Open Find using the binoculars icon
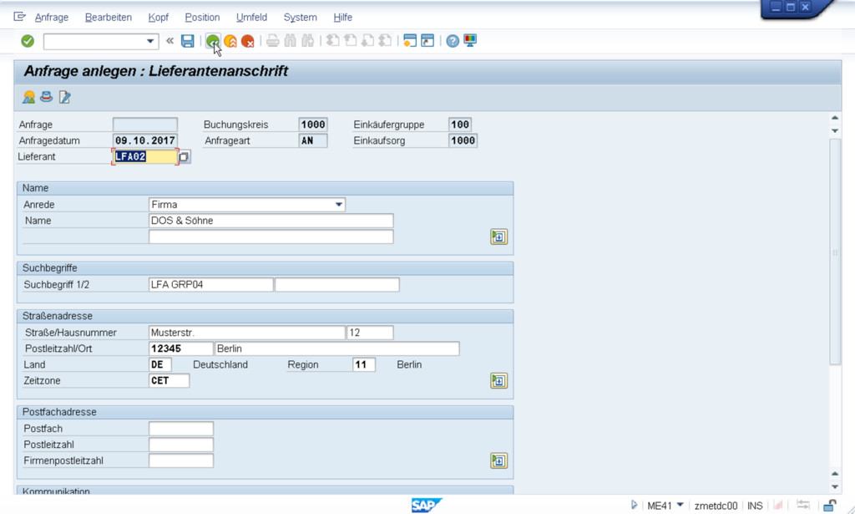This screenshot has width=855, height=514. [x=290, y=41]
